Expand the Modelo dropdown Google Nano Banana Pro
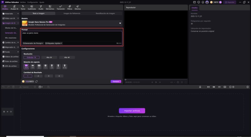 [x=72, y=23]
